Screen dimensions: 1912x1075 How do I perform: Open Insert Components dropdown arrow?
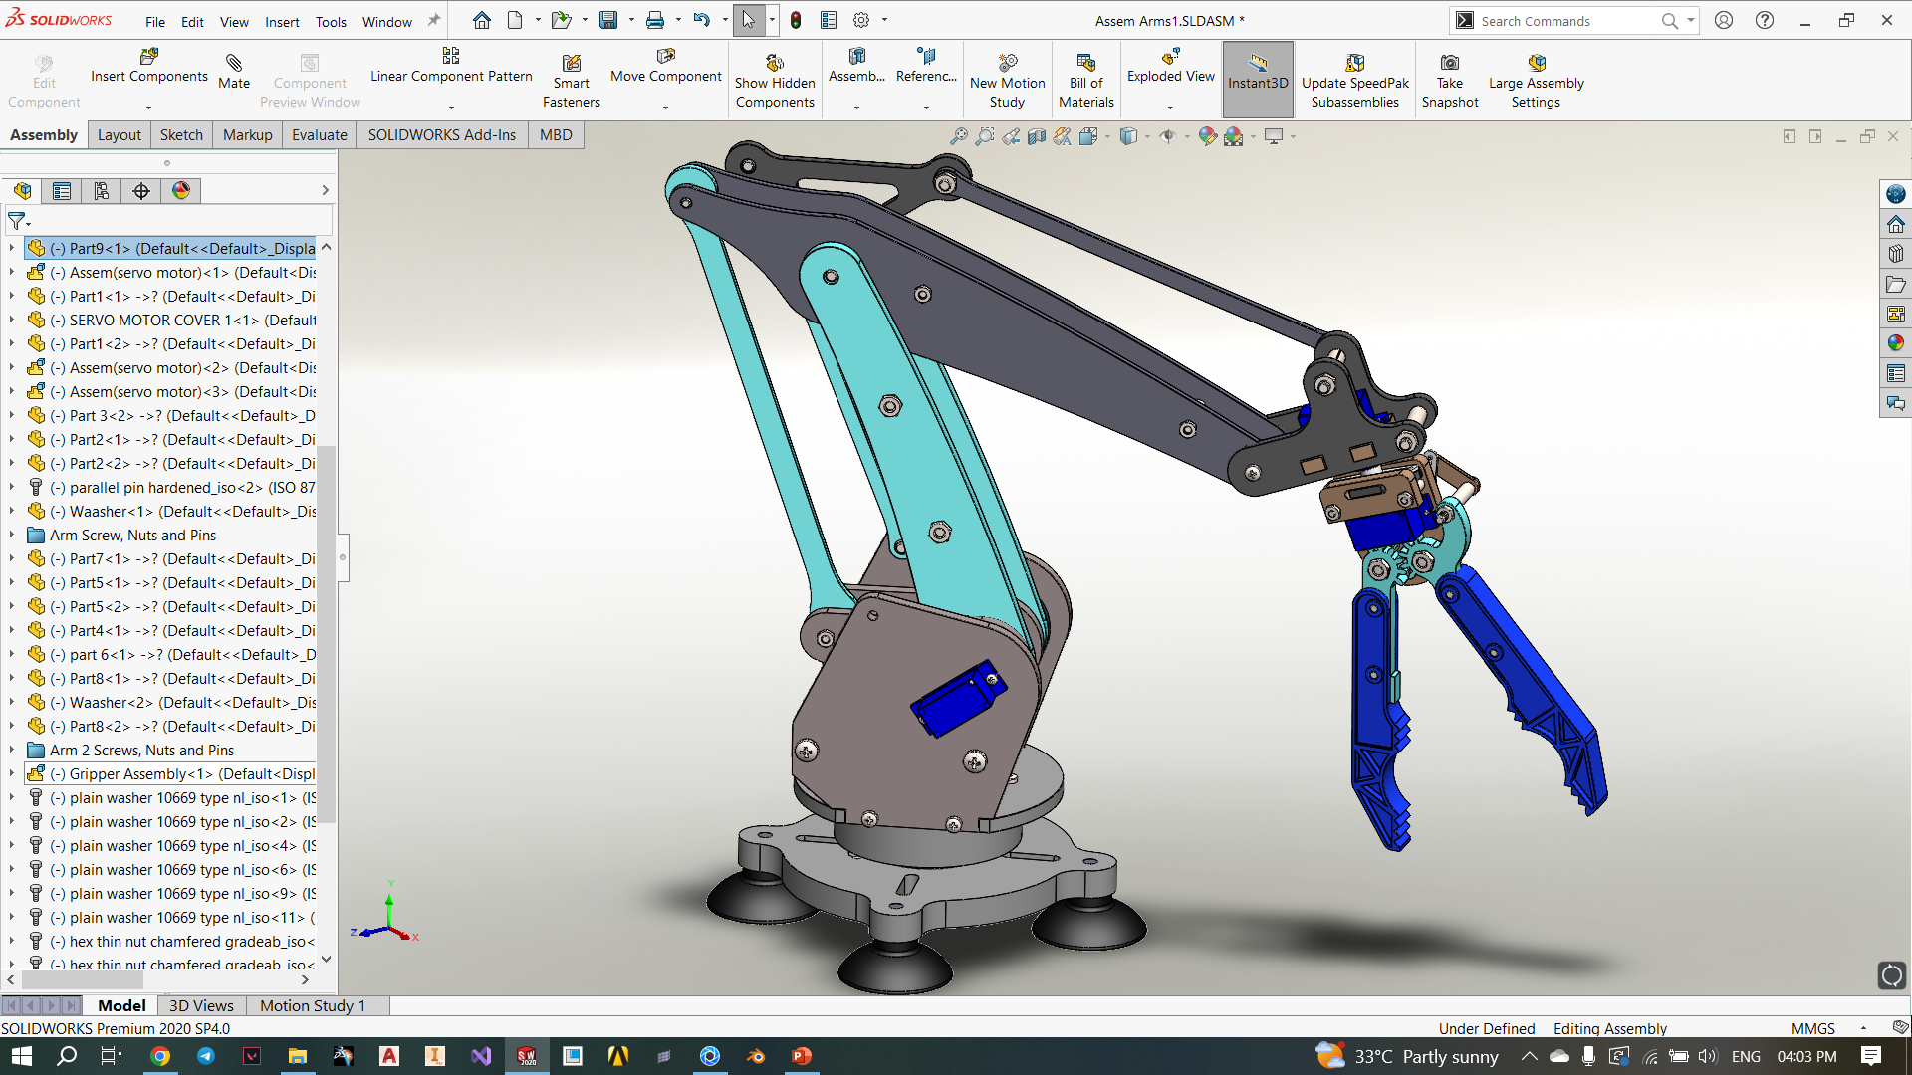pos(148,107)
